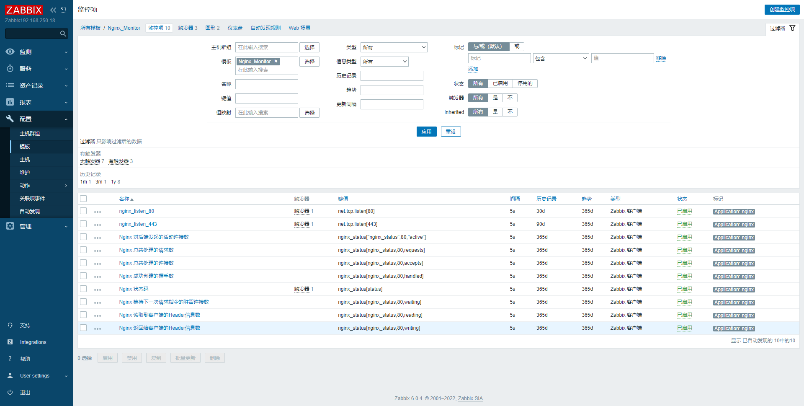This screenshot has width=804, height=406.
Task: Open the 触发器 3 tab
Action: (188, 28)
